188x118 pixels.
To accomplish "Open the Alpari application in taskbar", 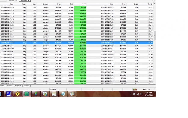I will (54, 94).
